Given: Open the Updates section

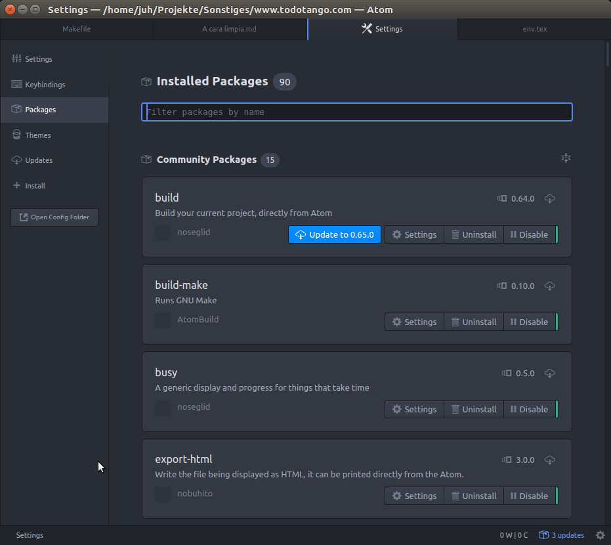Looking at the screenshot, I should [54, 160].
